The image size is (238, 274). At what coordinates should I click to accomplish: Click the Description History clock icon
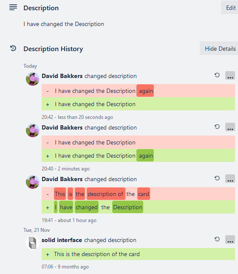pos(13,48)
